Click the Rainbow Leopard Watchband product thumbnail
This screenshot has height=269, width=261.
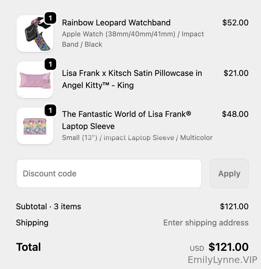(x=35, y=34)
